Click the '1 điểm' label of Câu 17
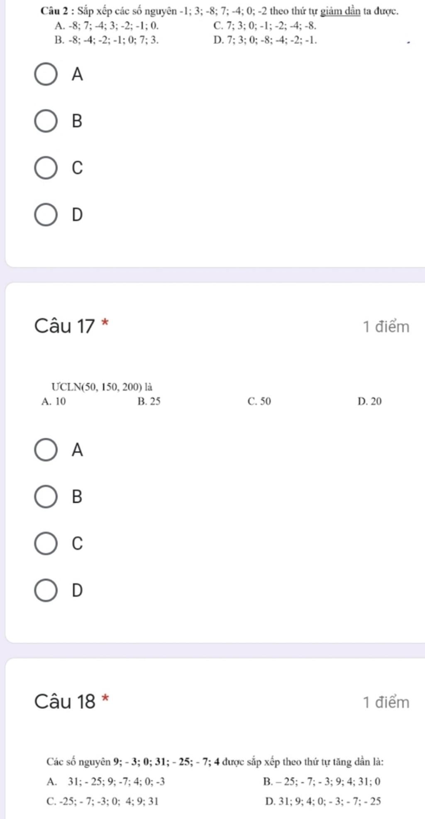425x819 pixels. click(386, 327)
